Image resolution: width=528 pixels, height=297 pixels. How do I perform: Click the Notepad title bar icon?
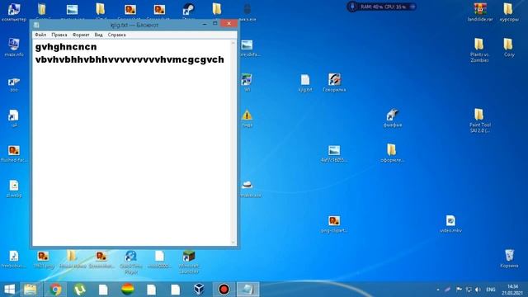pos(36,25)
